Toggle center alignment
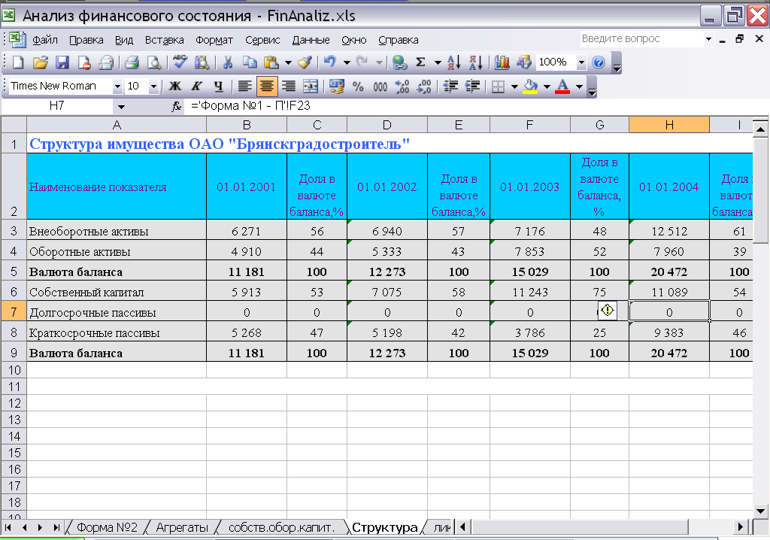The height and width of the screenshot is (540, 770). click(267, 86)
